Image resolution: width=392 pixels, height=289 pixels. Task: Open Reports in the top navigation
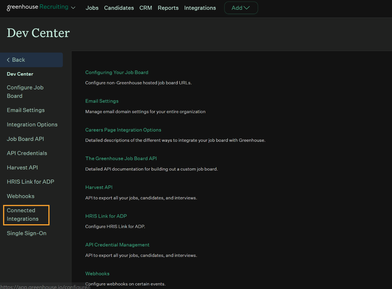(x=168, y=8)
